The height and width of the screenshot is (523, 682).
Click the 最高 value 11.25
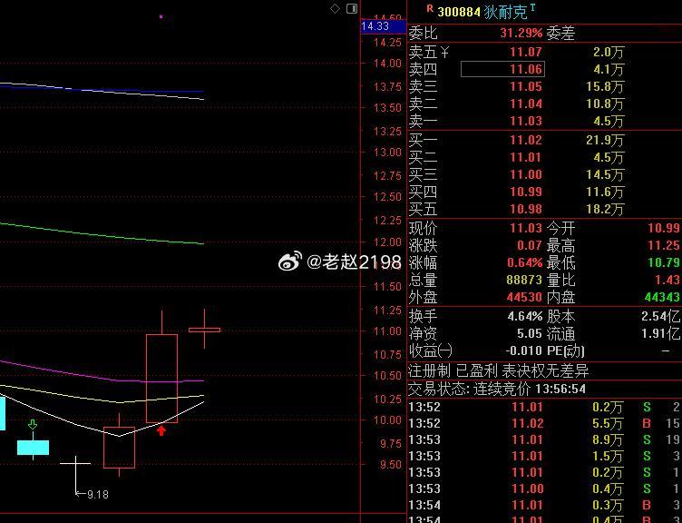click(x=664, y=245)
